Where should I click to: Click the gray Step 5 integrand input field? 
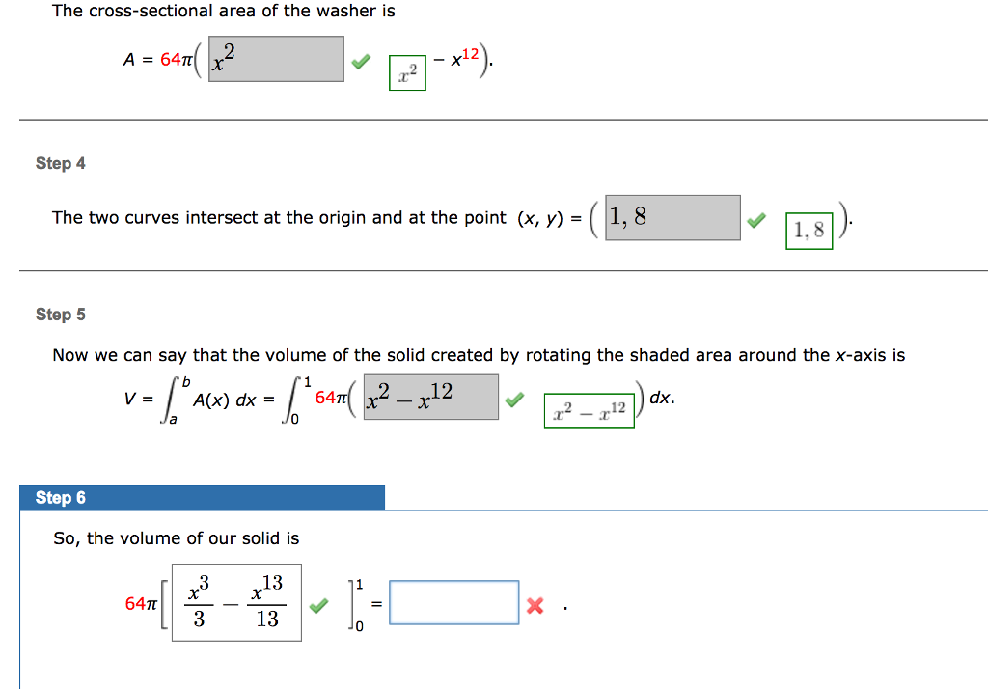coord(431,397)
